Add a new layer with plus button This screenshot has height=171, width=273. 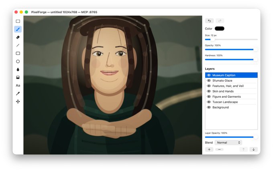click(209, 149)
